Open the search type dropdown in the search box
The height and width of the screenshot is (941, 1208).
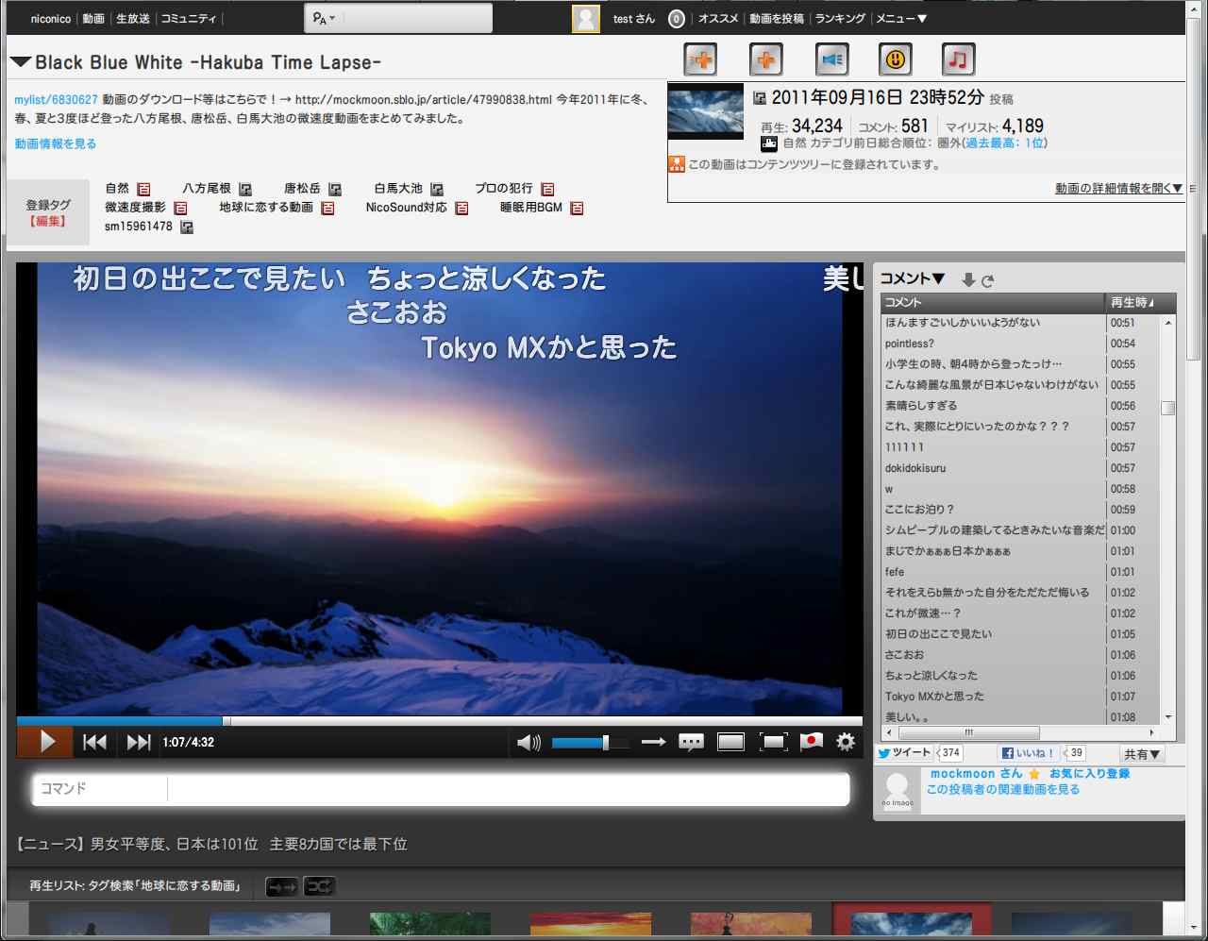coord(324,19)
